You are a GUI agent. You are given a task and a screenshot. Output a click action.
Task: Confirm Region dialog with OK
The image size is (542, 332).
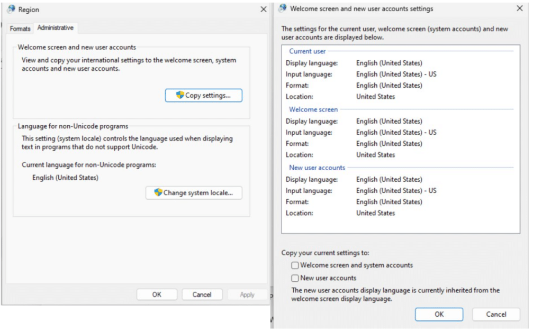pos(157,294)
